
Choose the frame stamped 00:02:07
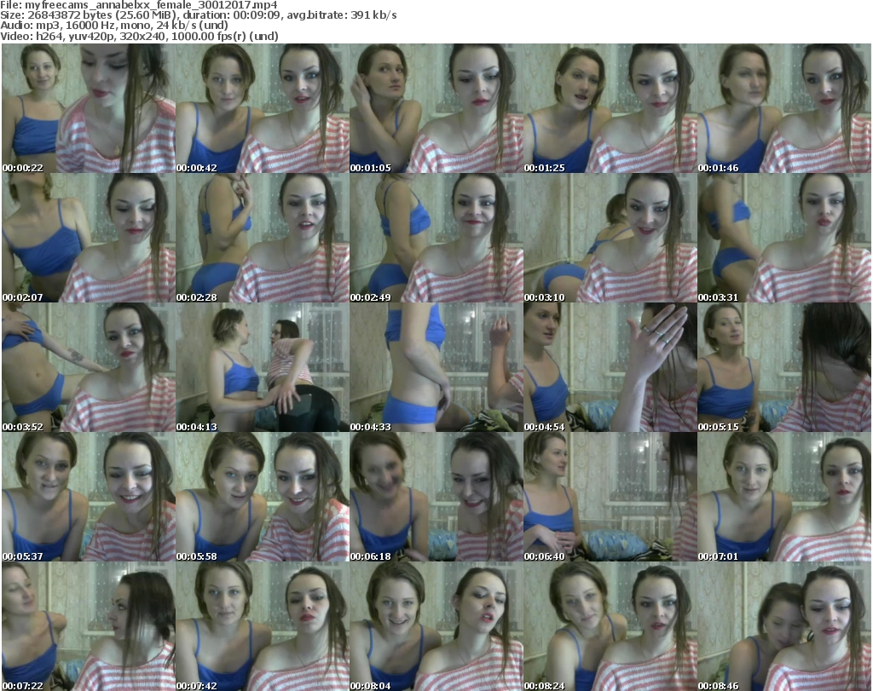(x=89, y=238)
